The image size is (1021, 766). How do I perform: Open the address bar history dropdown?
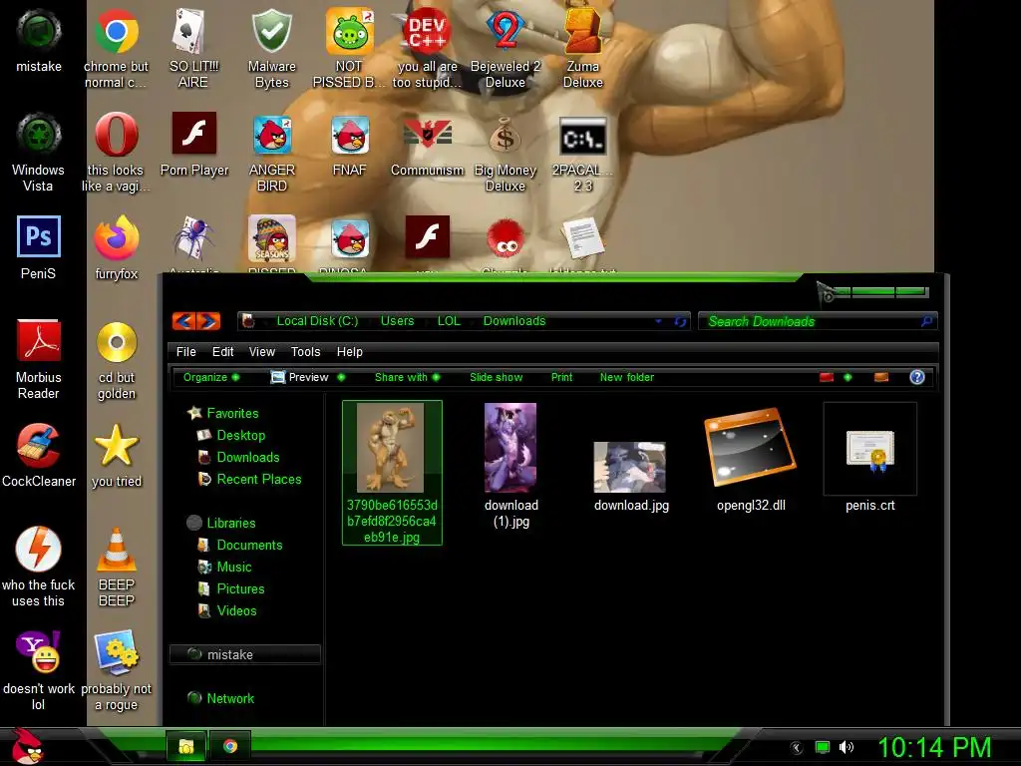658,321
